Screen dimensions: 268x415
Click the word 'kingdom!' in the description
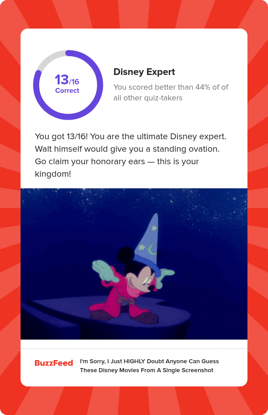click(x=53, y=174)
